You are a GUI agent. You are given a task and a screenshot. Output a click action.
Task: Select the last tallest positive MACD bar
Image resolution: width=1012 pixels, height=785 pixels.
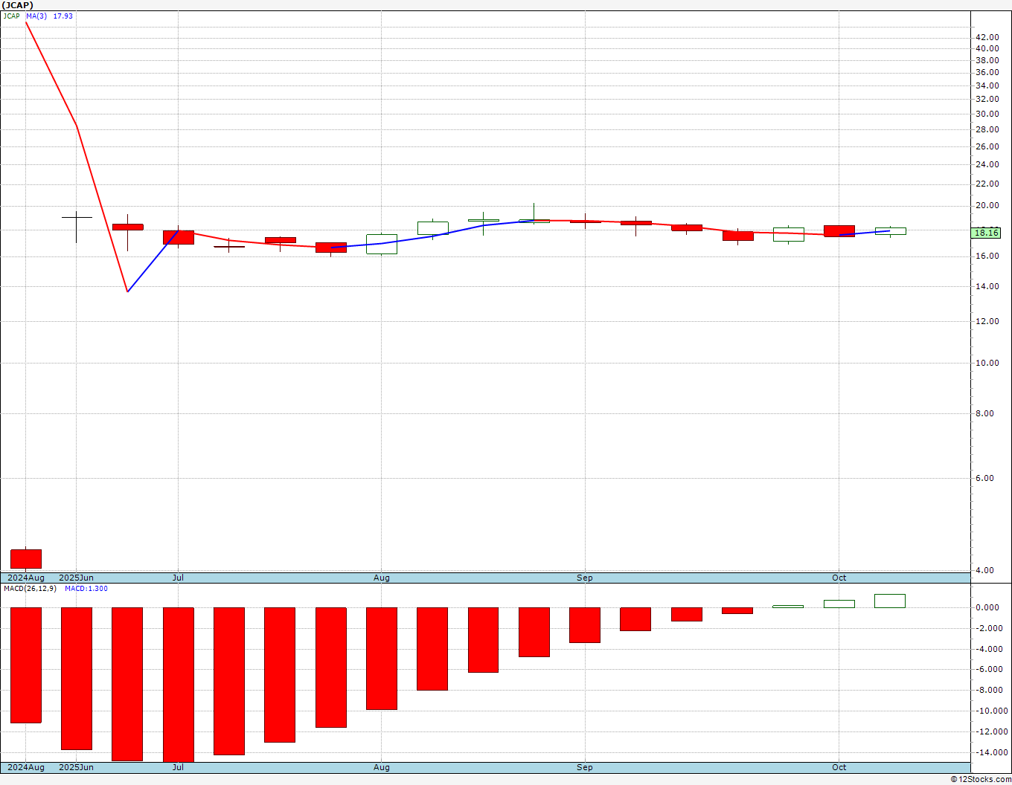[890, 601]
